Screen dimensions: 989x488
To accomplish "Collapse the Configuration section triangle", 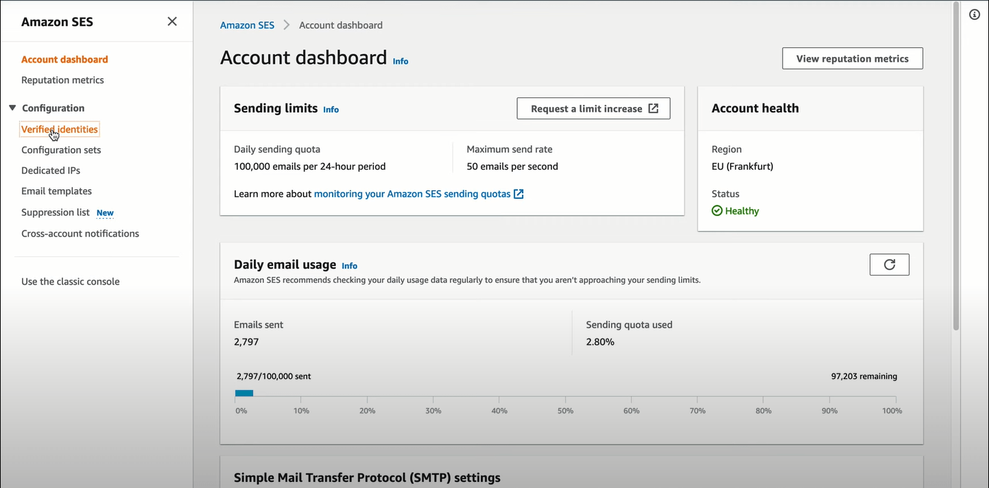I will [x=12, y=108].
